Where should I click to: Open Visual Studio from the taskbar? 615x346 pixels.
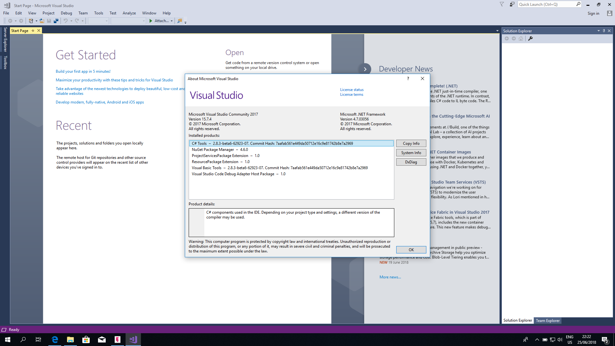[133, 339]
